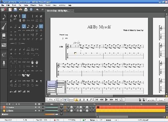168x122 pixels.
Task: Click the TXT text insertion icon
Action: pos(28,81)
